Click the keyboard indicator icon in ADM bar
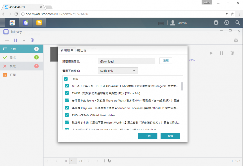Screen dimensions: 243x166 tap(161, 23)
